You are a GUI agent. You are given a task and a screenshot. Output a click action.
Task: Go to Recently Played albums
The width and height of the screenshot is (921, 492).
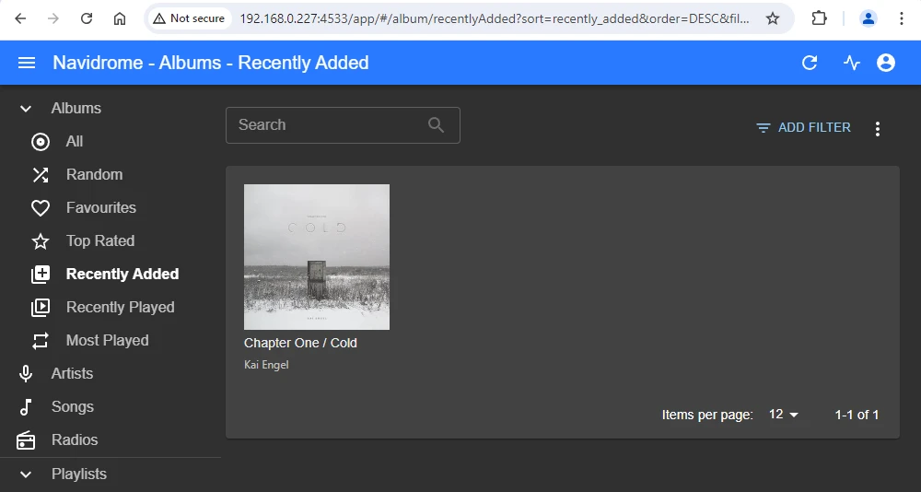(120, 308)
